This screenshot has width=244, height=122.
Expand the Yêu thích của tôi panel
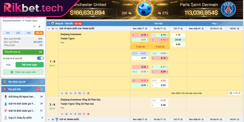click(x=42, y=82)
